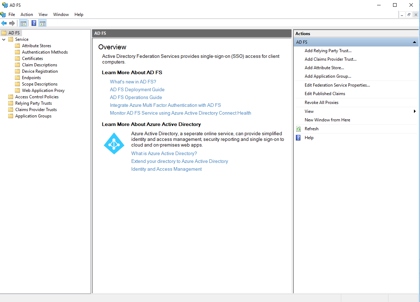Click the Application Groups folder icon
Screen dimensions: 420x302
click(x=11, y=116)
